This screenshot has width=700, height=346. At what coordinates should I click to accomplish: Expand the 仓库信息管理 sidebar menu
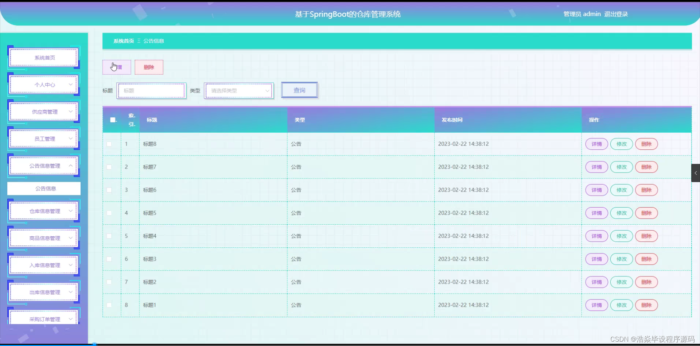click(x=43, y=211)
